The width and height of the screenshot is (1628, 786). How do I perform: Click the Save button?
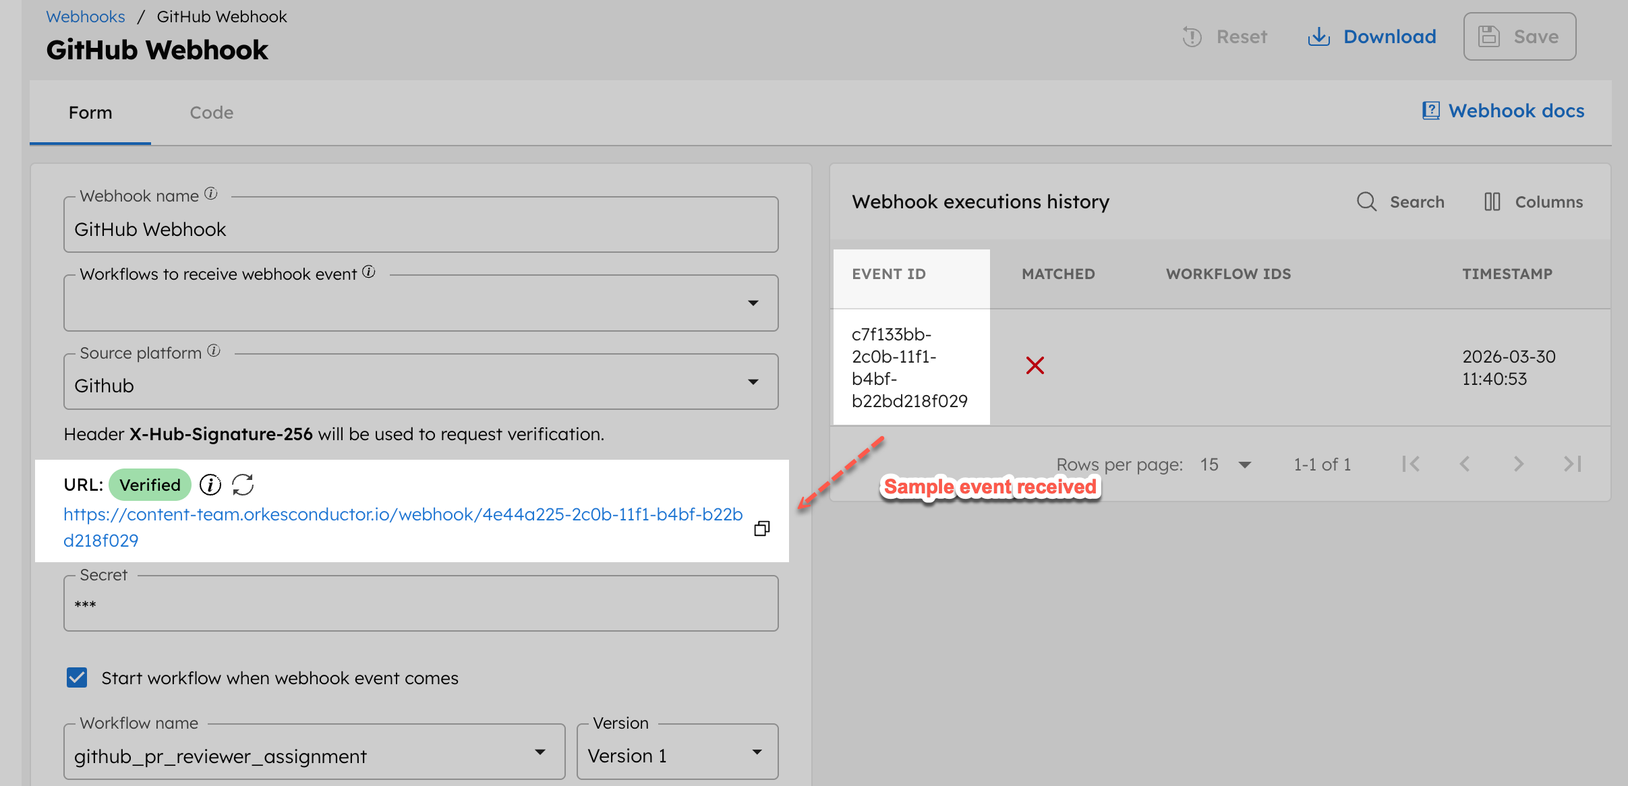[x=1519, y=36]
